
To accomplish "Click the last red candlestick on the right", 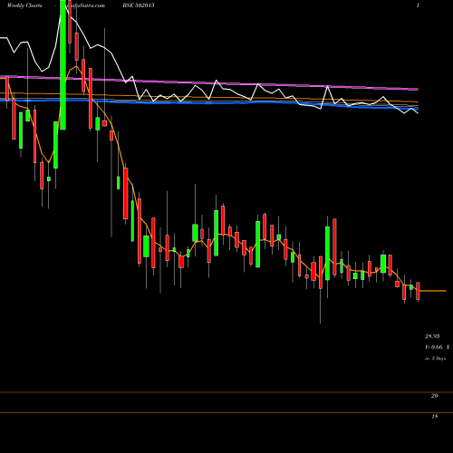I will tap(418, 291).
